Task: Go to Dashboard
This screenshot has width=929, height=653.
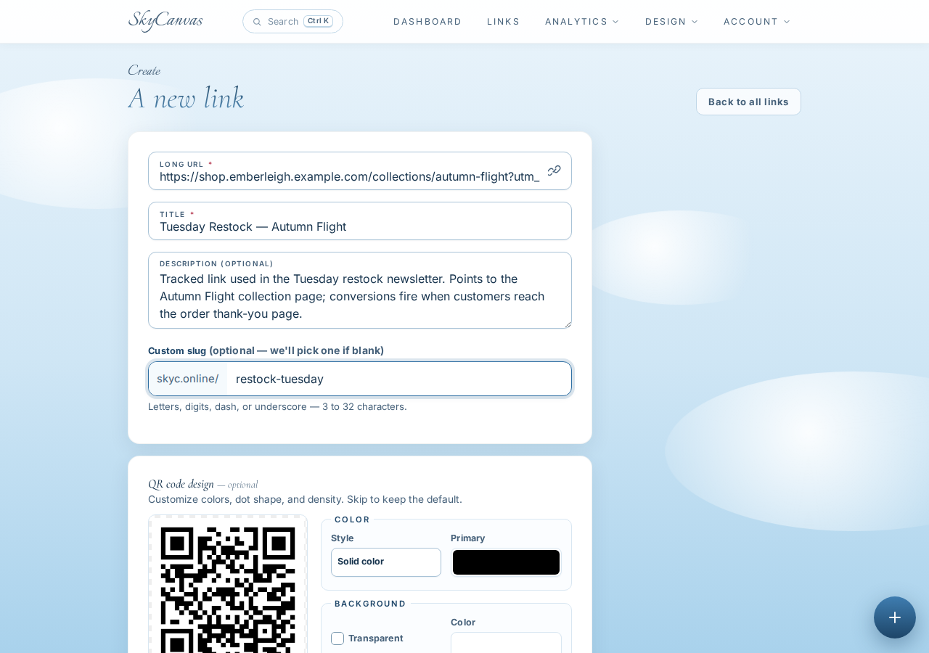Action: pos(427,22)
